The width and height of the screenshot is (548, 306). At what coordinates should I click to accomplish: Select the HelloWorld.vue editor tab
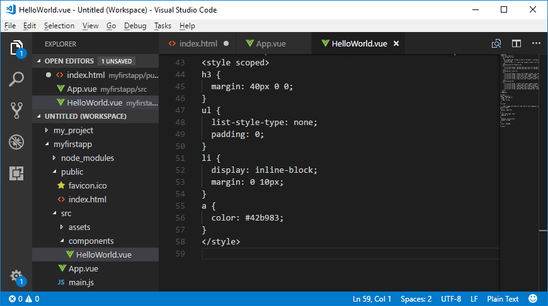358,43
